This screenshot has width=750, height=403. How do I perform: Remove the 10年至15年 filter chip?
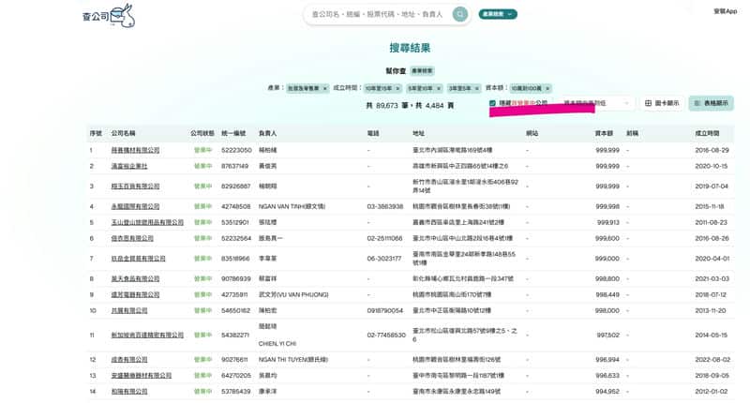tap(397, 88)
